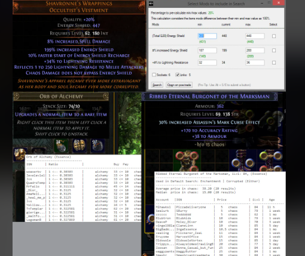This screenshot has height=256, width=305.
Task: Click the TnTempGar row in alchemy results
Action: [84, 209]
